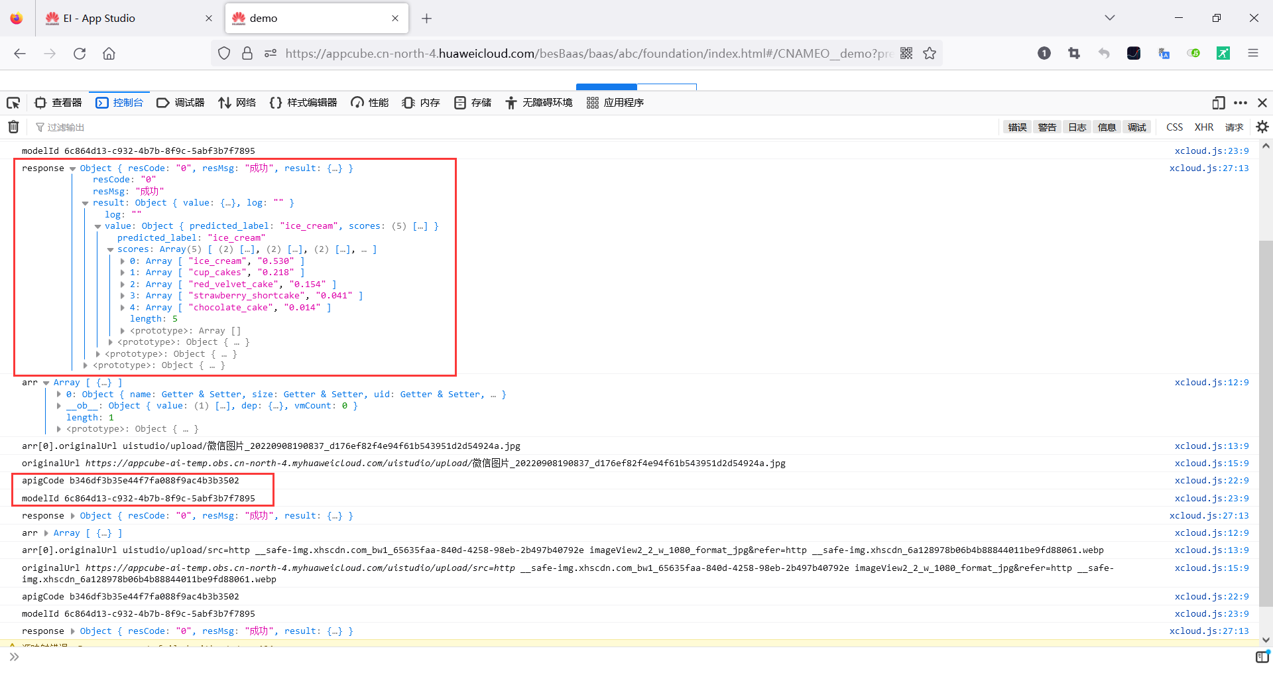Click the tracking protection shield icon
This screenshot has height=683, width=1273.
tap(224, 53)
